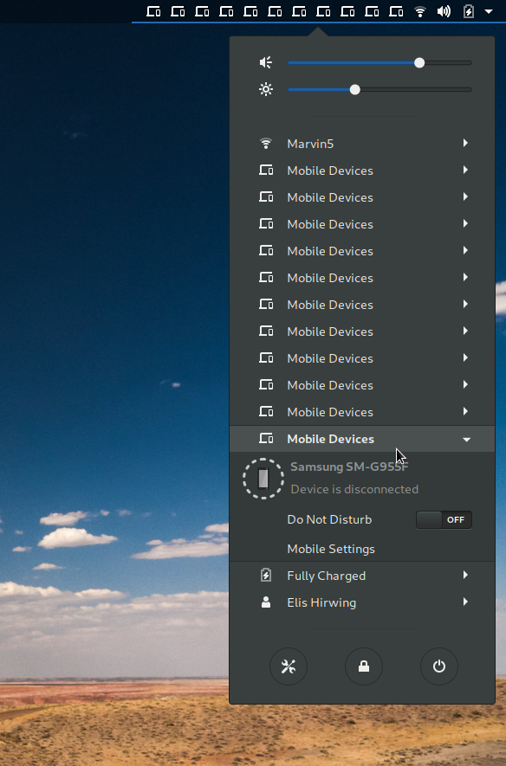Click the 'Device is disconnected' status text
This screenshot has width=506, height=766.
click(x=354, y=490)
